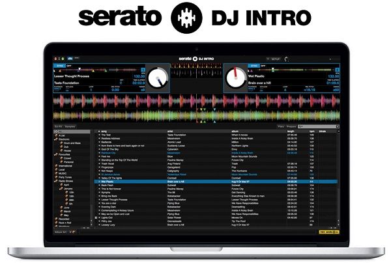The image size is (391, 263).
Task: Select the song Back Flash
Action: click(x=108, y=186)
